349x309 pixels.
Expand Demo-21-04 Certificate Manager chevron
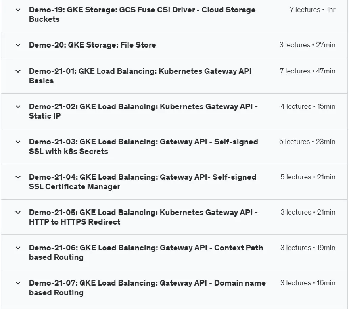pos(18,177)
